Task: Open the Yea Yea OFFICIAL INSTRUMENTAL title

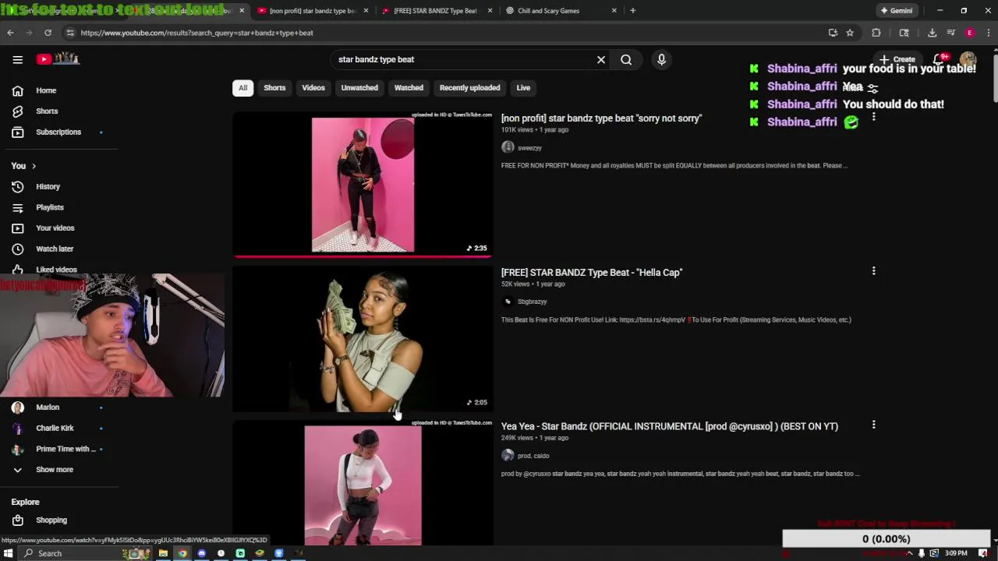Action: point(670,426)
